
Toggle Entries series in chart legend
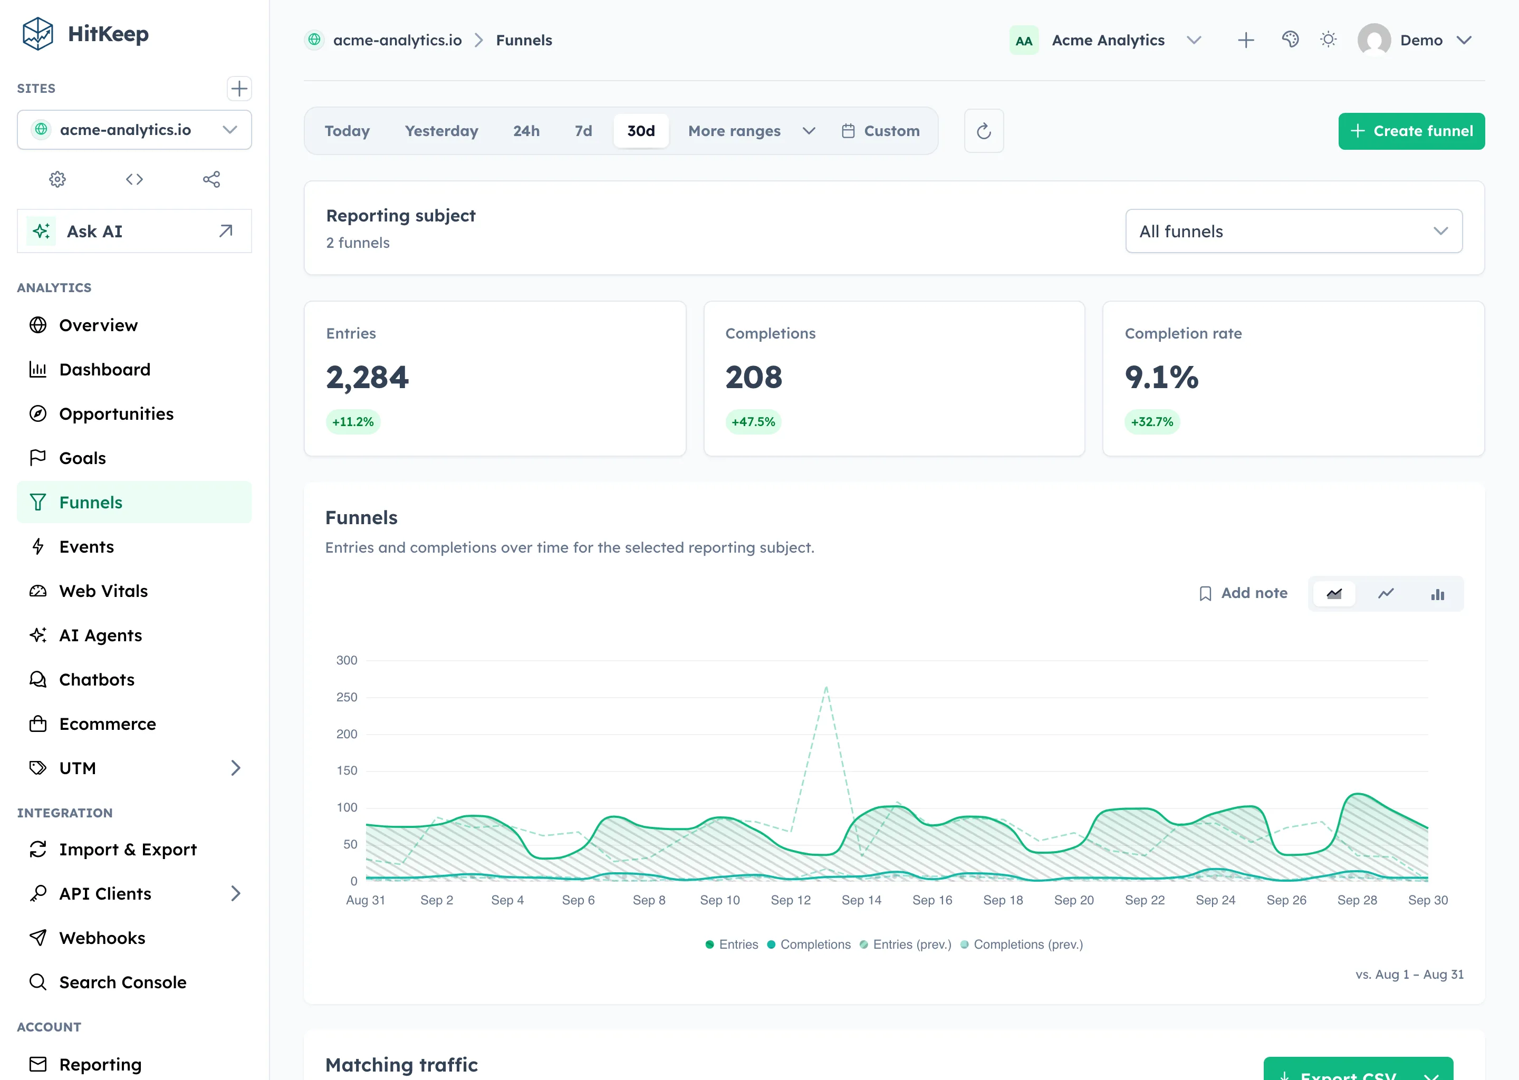[x=732, y=944]
